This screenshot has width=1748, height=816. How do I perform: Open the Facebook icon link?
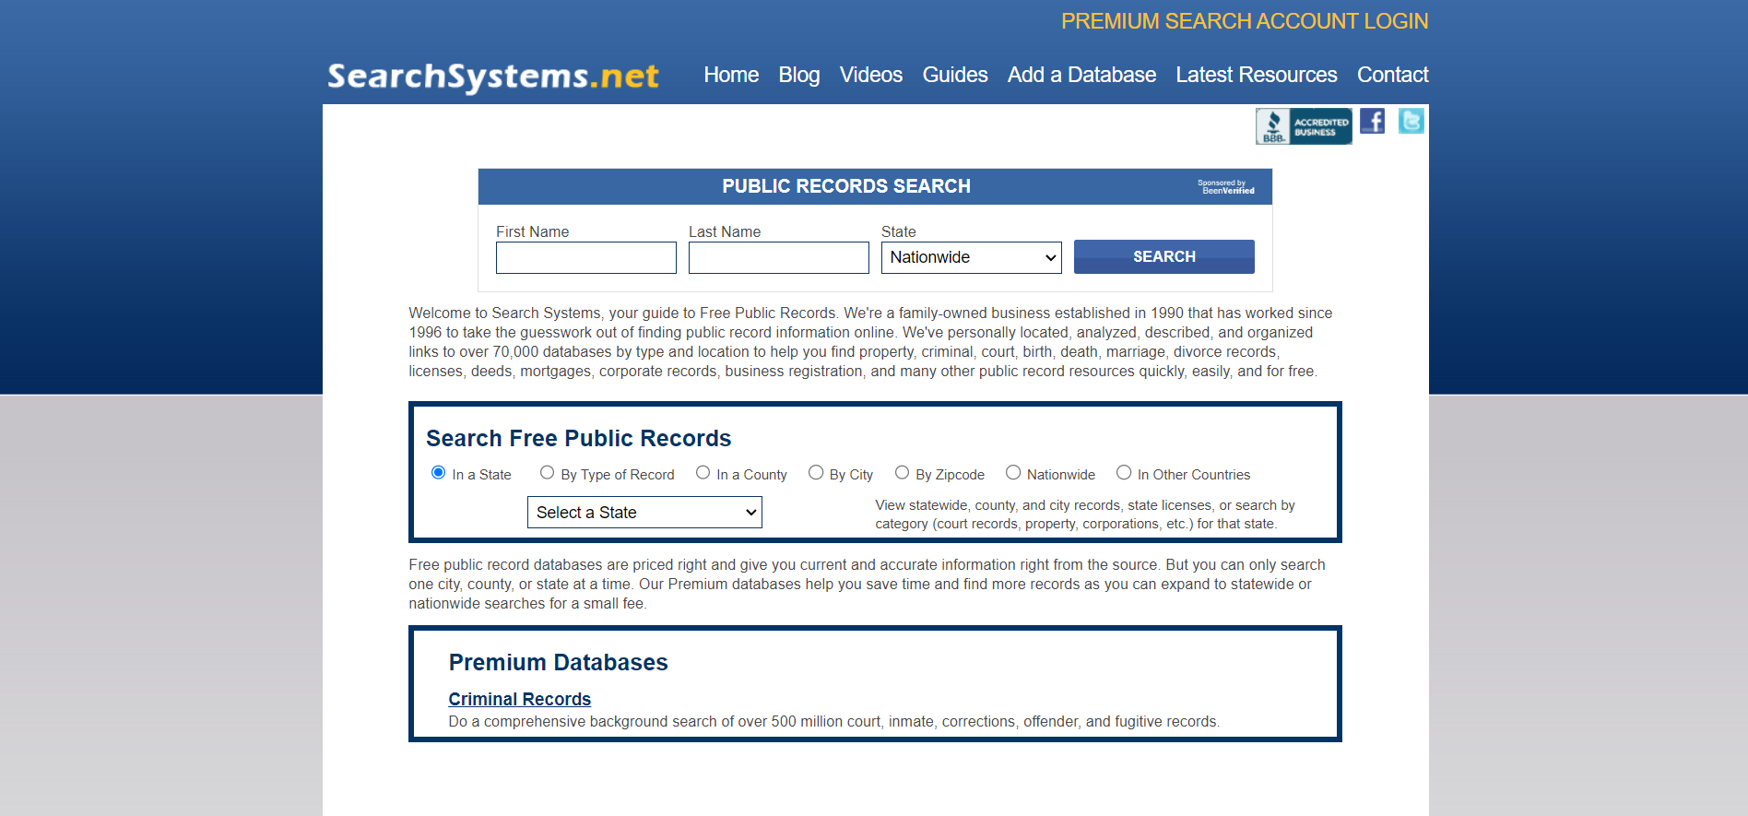[x=1372, y=122]
